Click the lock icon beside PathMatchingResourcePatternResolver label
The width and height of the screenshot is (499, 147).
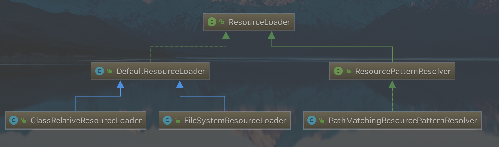pyautogui.click(x=322, y=121)
